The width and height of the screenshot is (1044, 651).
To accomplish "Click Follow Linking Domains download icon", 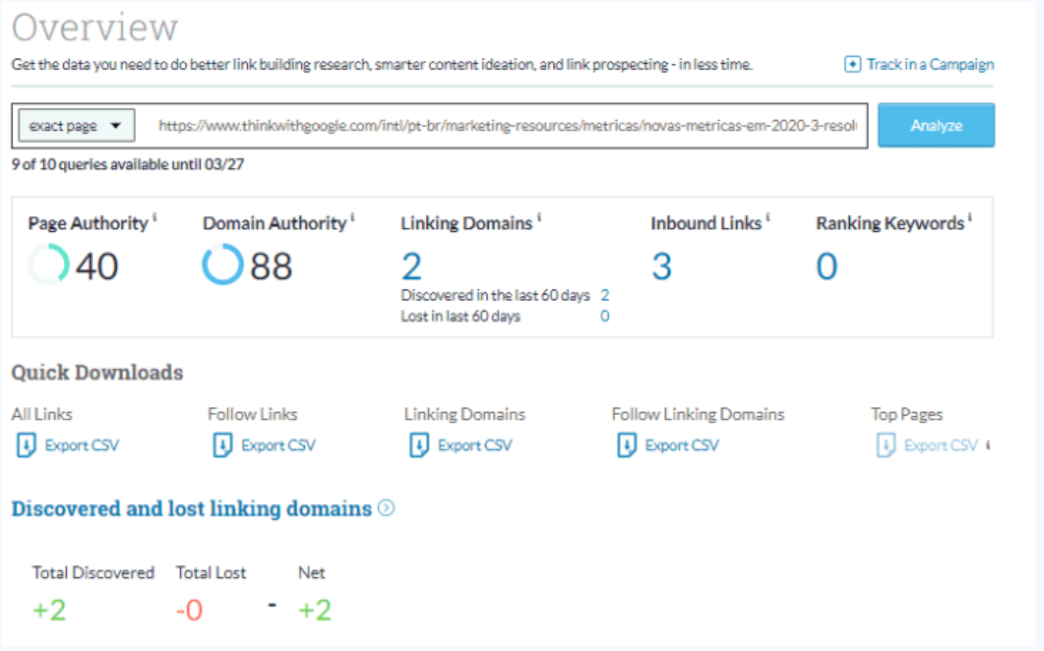I will coord(627,445).
